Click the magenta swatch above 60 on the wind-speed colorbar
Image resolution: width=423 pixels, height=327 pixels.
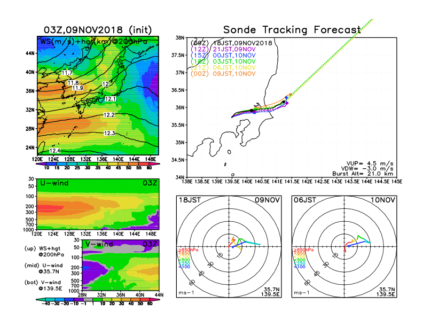tap(154, 164)
